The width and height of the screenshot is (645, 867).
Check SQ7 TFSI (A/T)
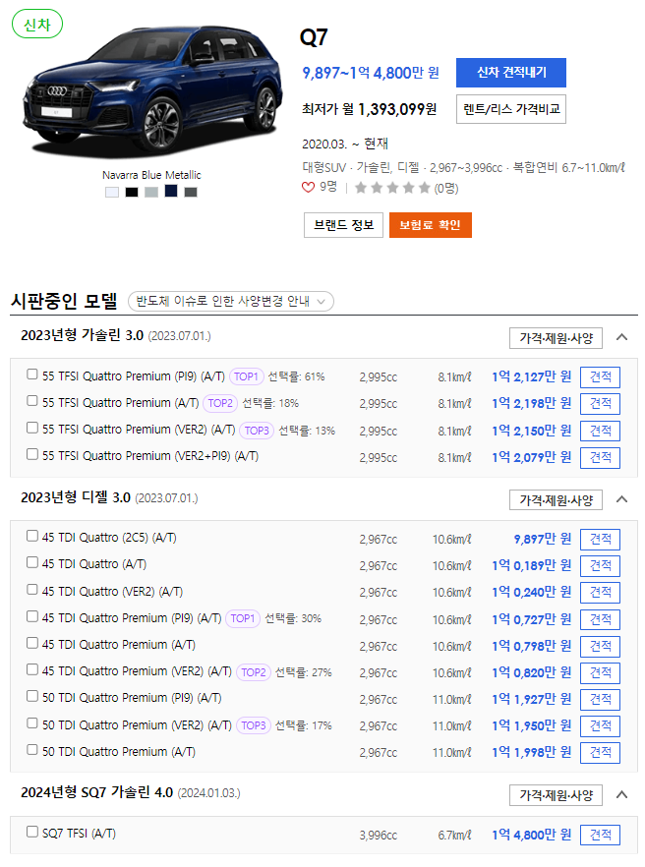tap(32, 832)
